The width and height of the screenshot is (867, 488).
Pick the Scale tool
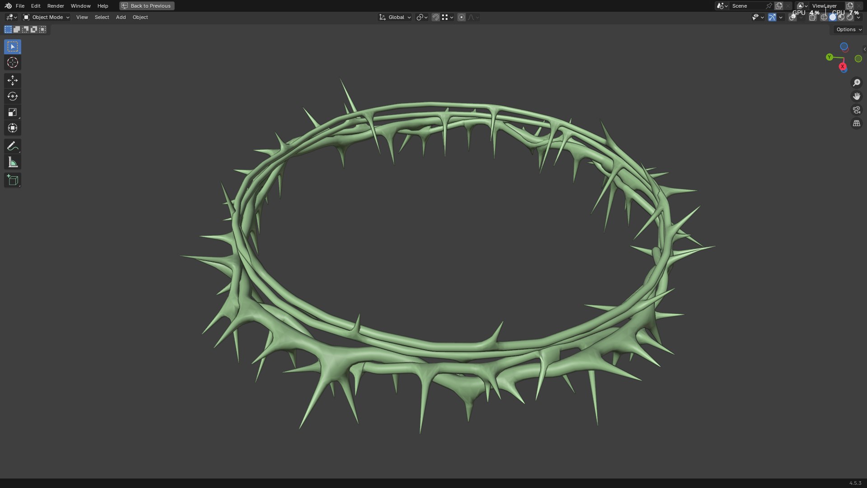13,112
